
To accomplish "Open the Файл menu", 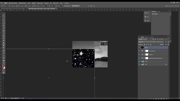I will pos(6,3).
